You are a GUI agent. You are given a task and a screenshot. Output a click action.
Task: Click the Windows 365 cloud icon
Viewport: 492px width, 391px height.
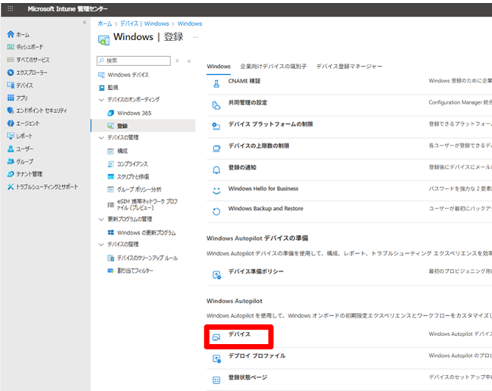111,113
